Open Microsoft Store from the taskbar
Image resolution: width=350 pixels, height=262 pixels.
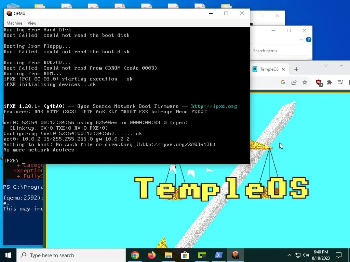[185, 255]
